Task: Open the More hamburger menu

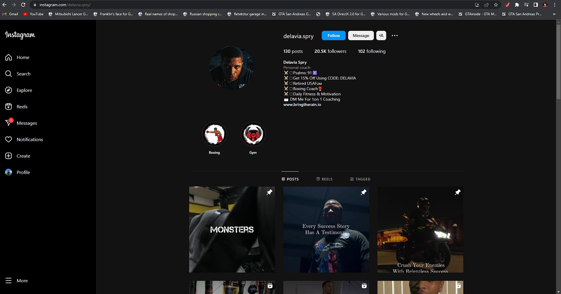Action: pos(16,281)
